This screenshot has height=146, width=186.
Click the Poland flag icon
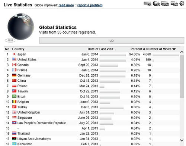14,86
